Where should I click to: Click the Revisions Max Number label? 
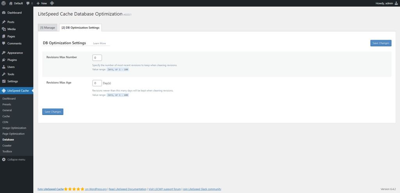61,57
